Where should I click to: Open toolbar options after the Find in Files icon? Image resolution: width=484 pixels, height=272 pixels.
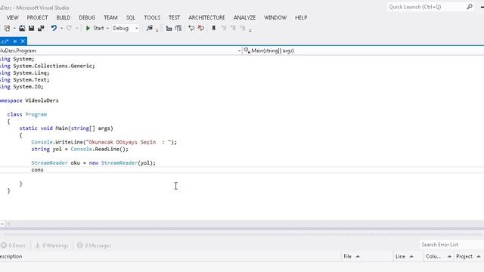pyautogui.click(x=157, y=30)
